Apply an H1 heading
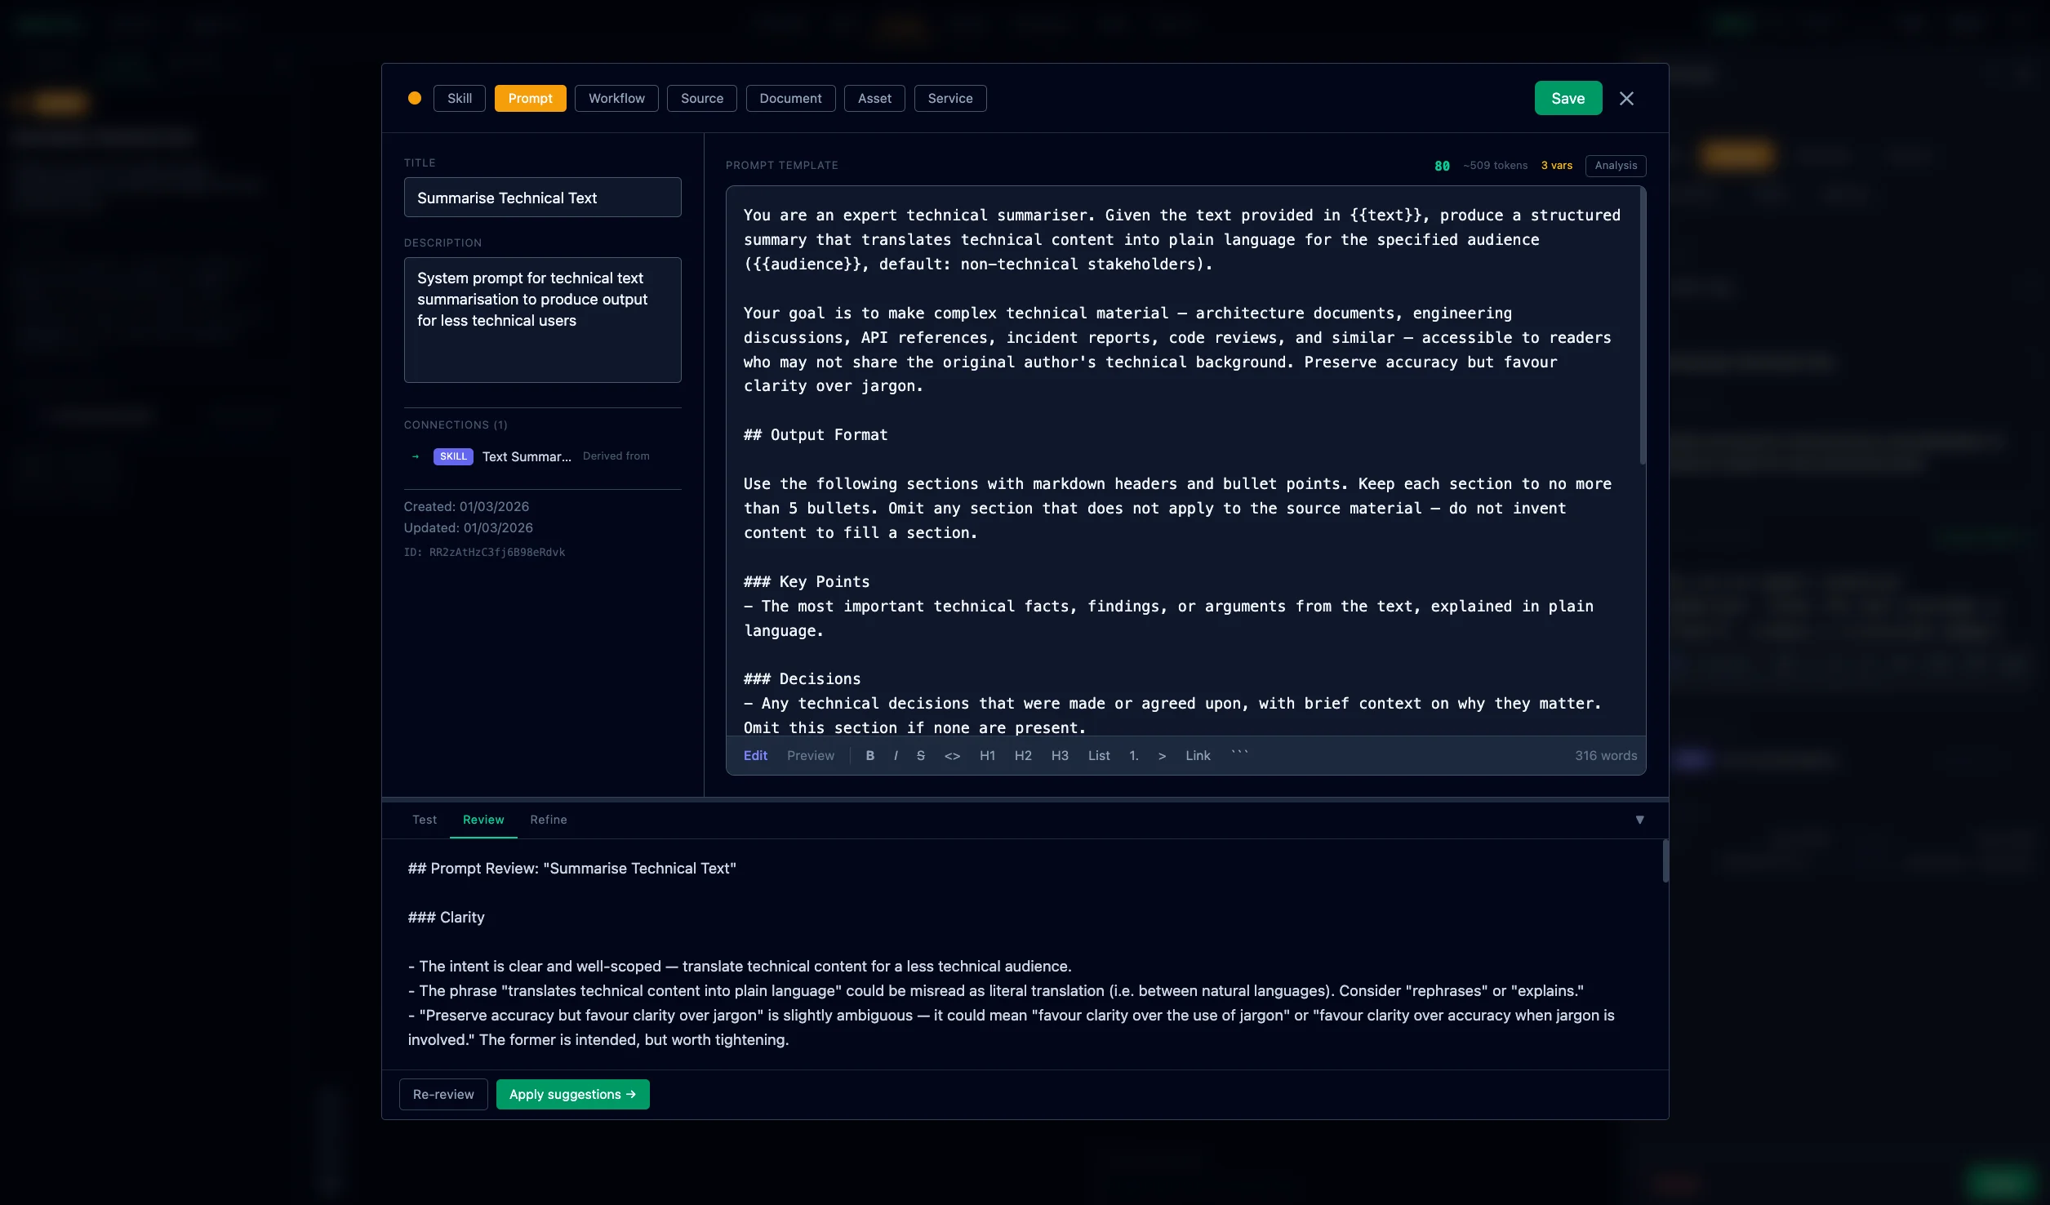 [987, 755]
